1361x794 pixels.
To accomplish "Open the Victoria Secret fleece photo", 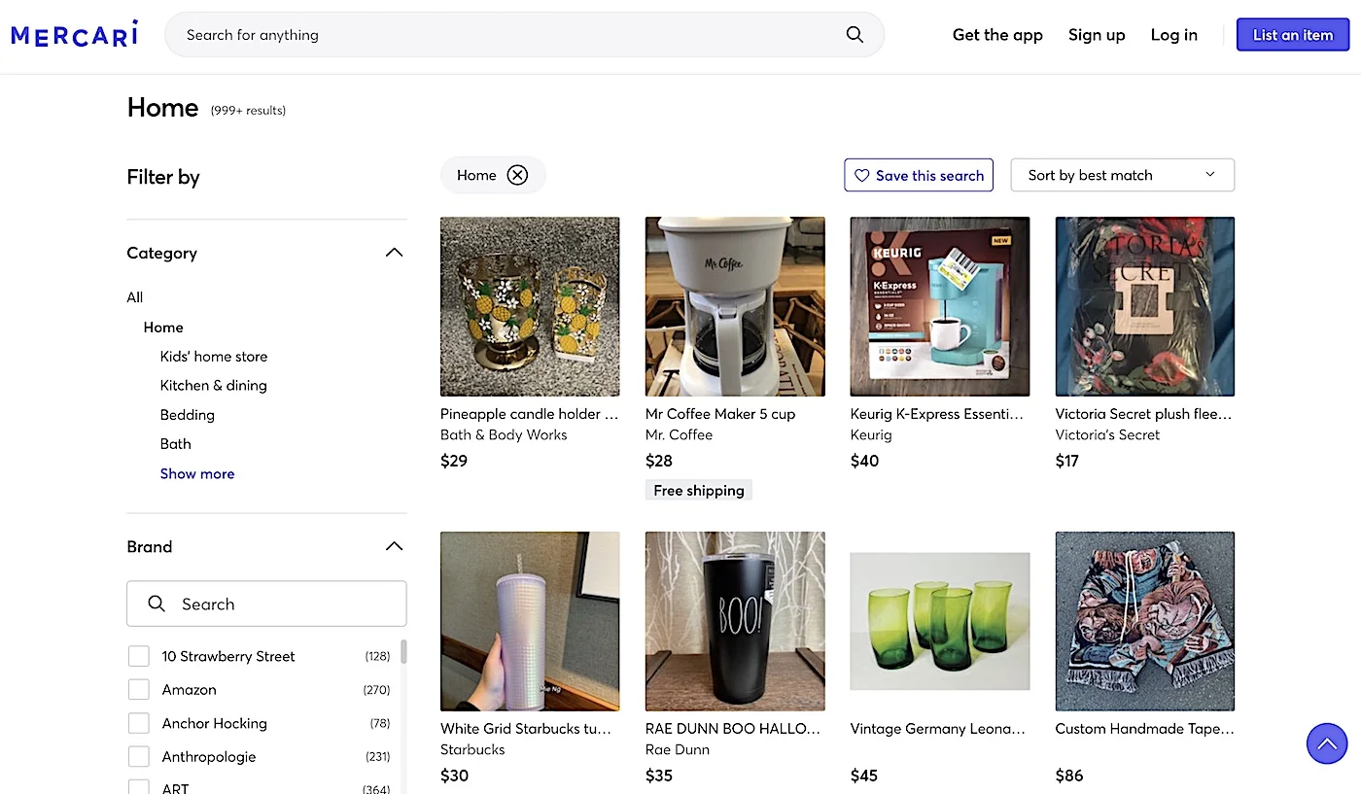I will 1145,306.
